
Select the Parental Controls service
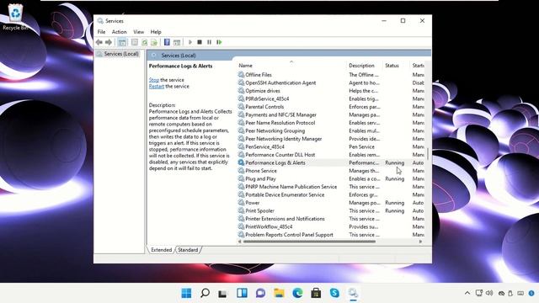[x=330, y=107]
